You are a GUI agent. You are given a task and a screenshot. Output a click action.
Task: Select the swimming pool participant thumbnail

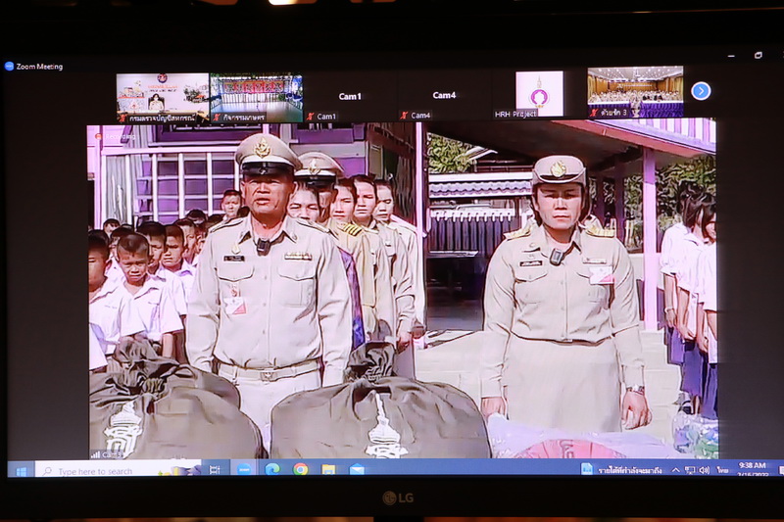[256, 97]
